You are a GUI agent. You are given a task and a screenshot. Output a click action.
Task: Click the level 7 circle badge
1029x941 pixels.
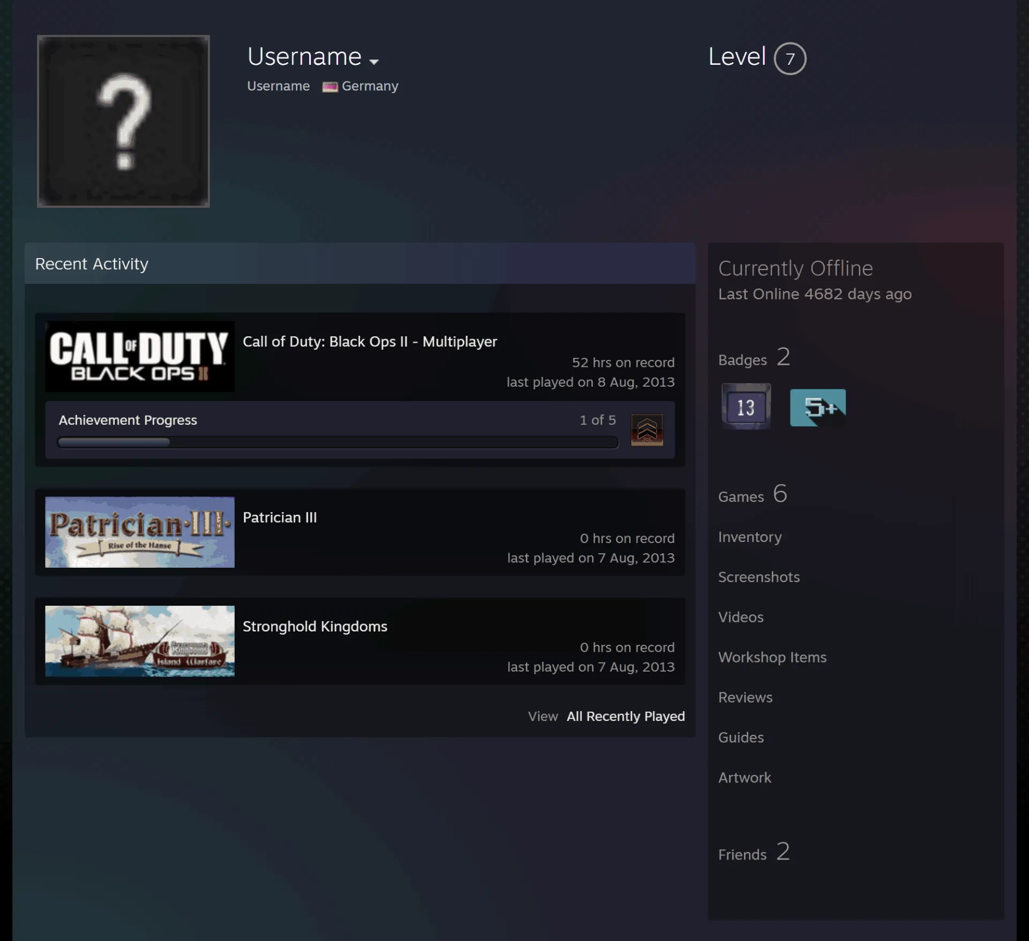(790, 58)
